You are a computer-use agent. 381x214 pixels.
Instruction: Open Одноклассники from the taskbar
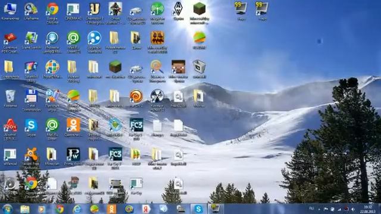111,209
